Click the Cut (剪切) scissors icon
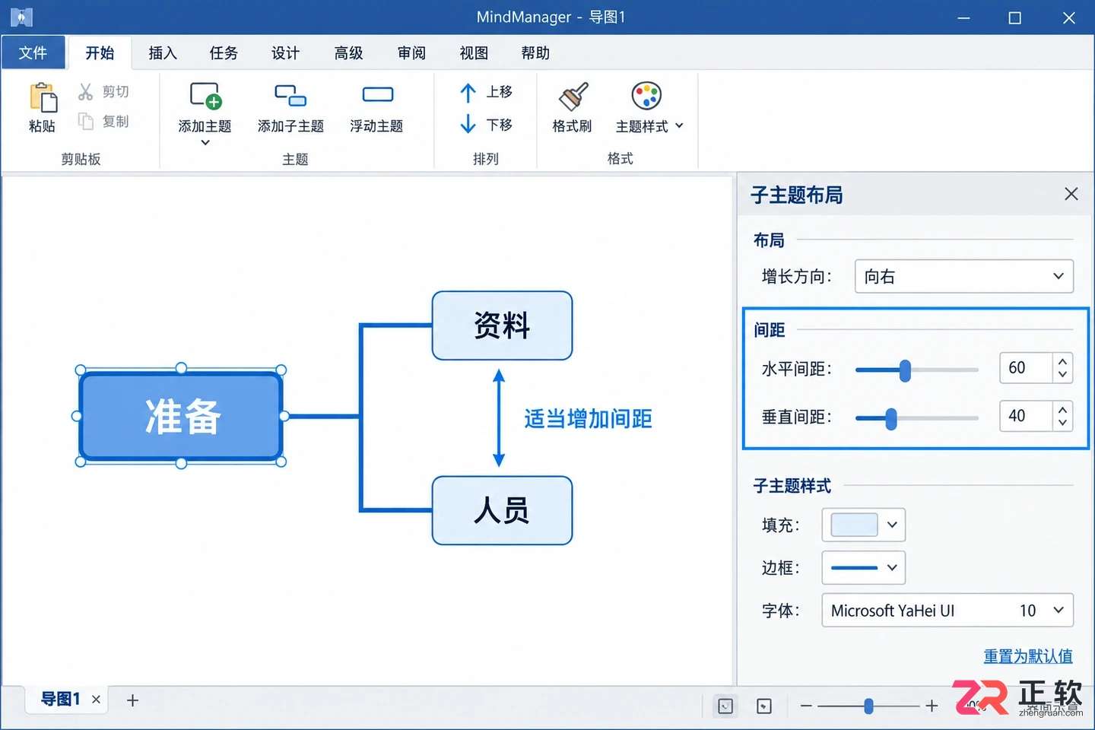The height and width of the screenshot is (730, 1095). tap(86, 92)
